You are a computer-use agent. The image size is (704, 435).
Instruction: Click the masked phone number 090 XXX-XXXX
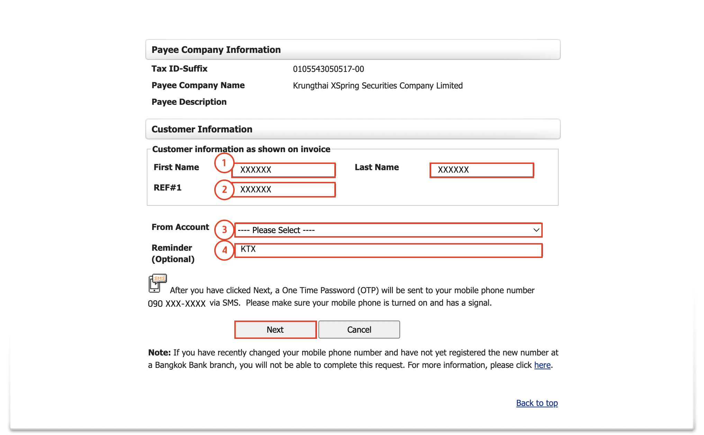click(x=177, y=304)
